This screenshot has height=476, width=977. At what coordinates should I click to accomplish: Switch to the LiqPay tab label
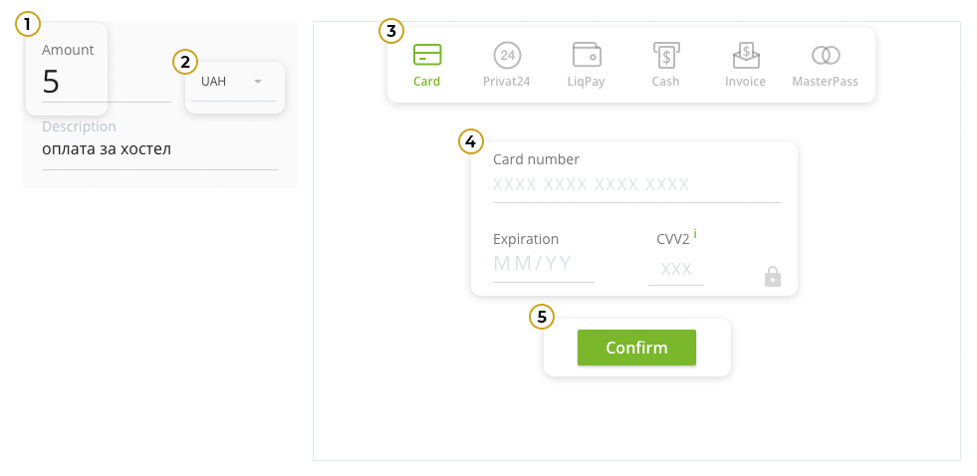point(587,82)
